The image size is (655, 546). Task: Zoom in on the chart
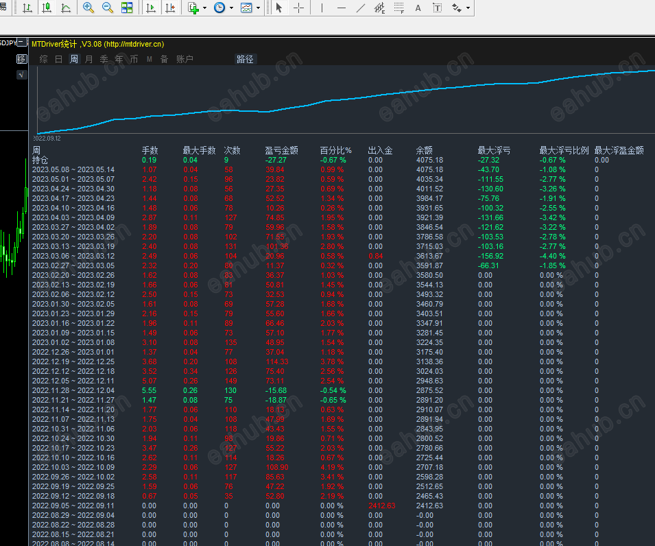point(88,8)
